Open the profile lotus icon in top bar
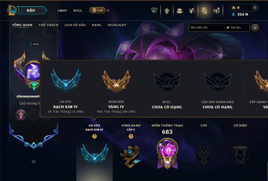The image size is (268, 181). [x=167, y=11]
